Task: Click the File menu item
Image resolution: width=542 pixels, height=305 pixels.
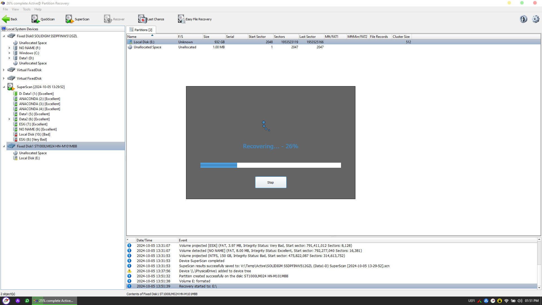Action: pos(5,9)
